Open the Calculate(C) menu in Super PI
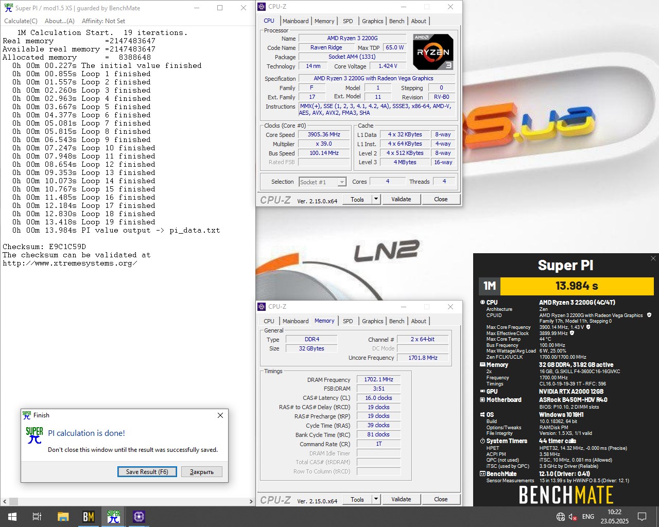Image resolution: width=659 pixels, height=527 pixels. [21, 21]
